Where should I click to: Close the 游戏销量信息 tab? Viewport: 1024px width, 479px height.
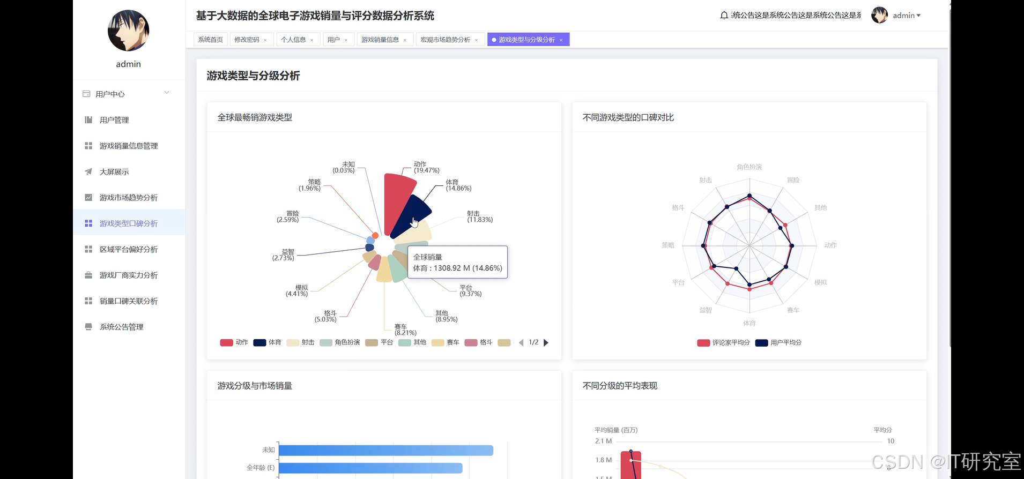tap(405, 40)
